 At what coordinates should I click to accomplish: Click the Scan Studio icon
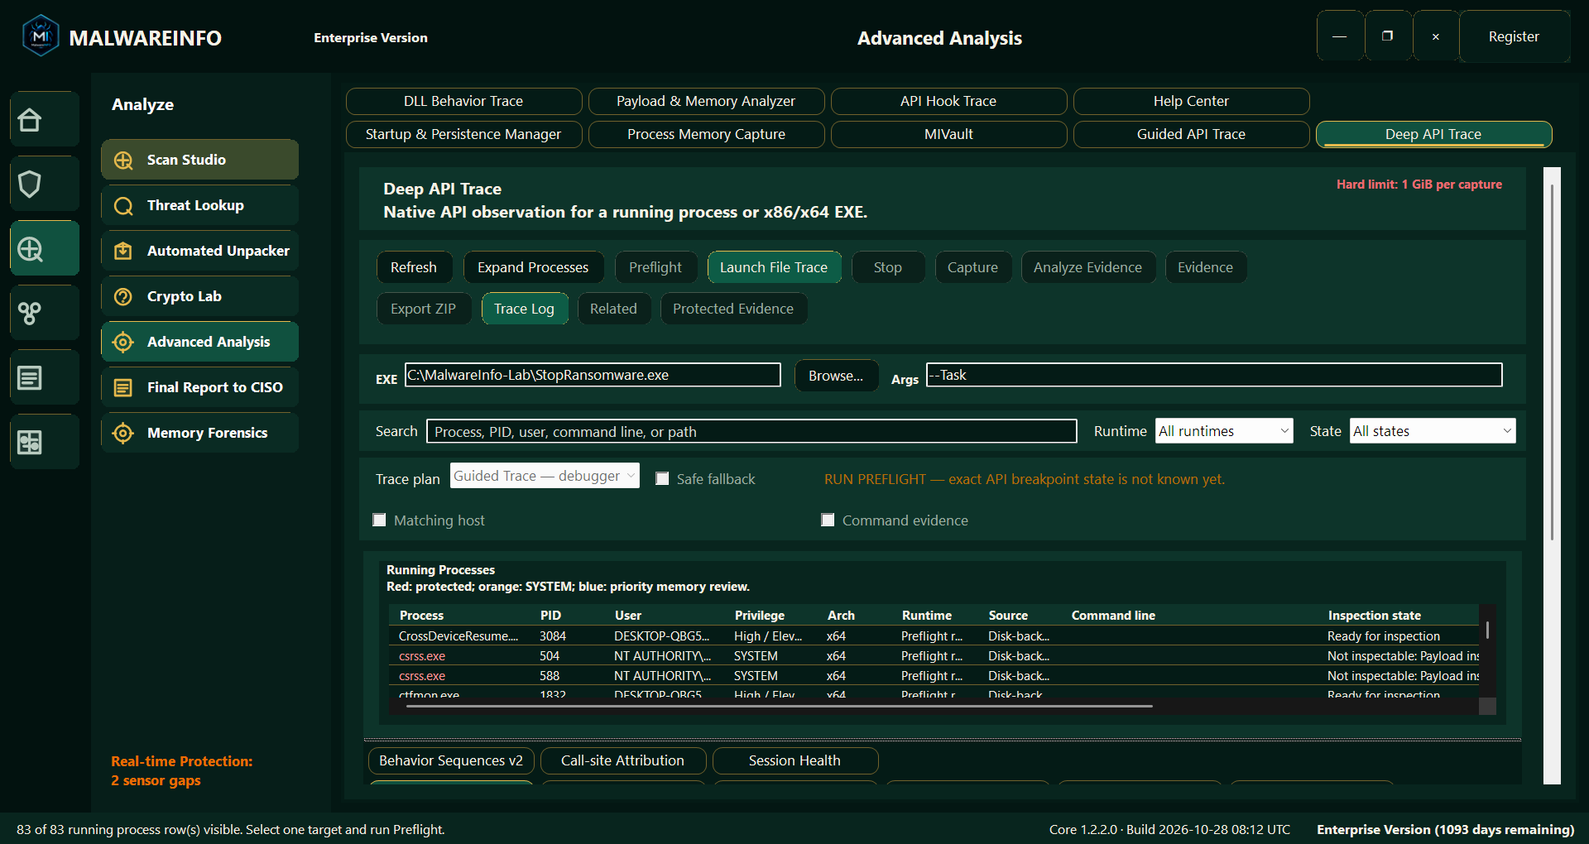point(123,161)
